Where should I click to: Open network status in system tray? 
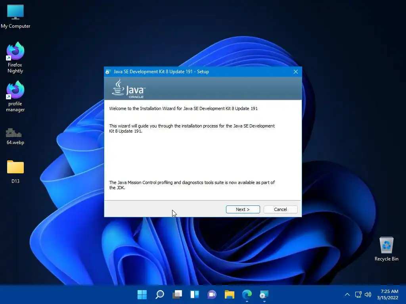[358, 294]
